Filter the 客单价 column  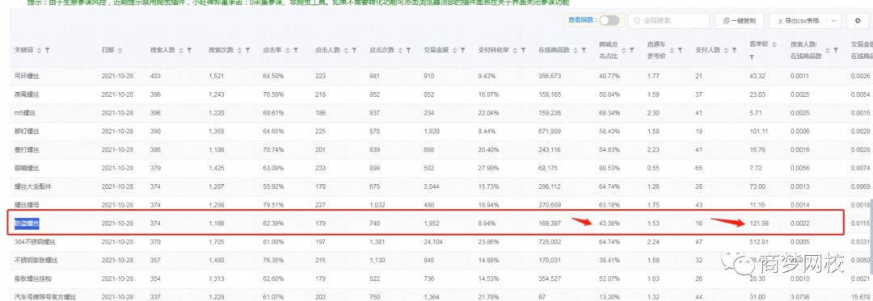pyautogui.click(x=753, y=56)
